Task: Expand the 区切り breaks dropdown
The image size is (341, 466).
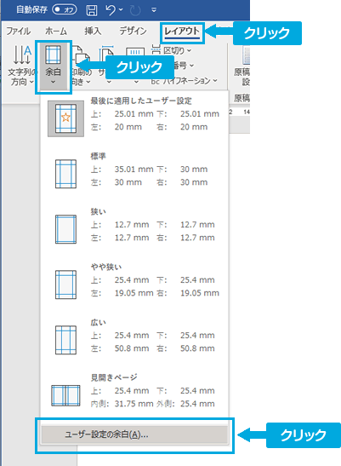Action: 171,50
